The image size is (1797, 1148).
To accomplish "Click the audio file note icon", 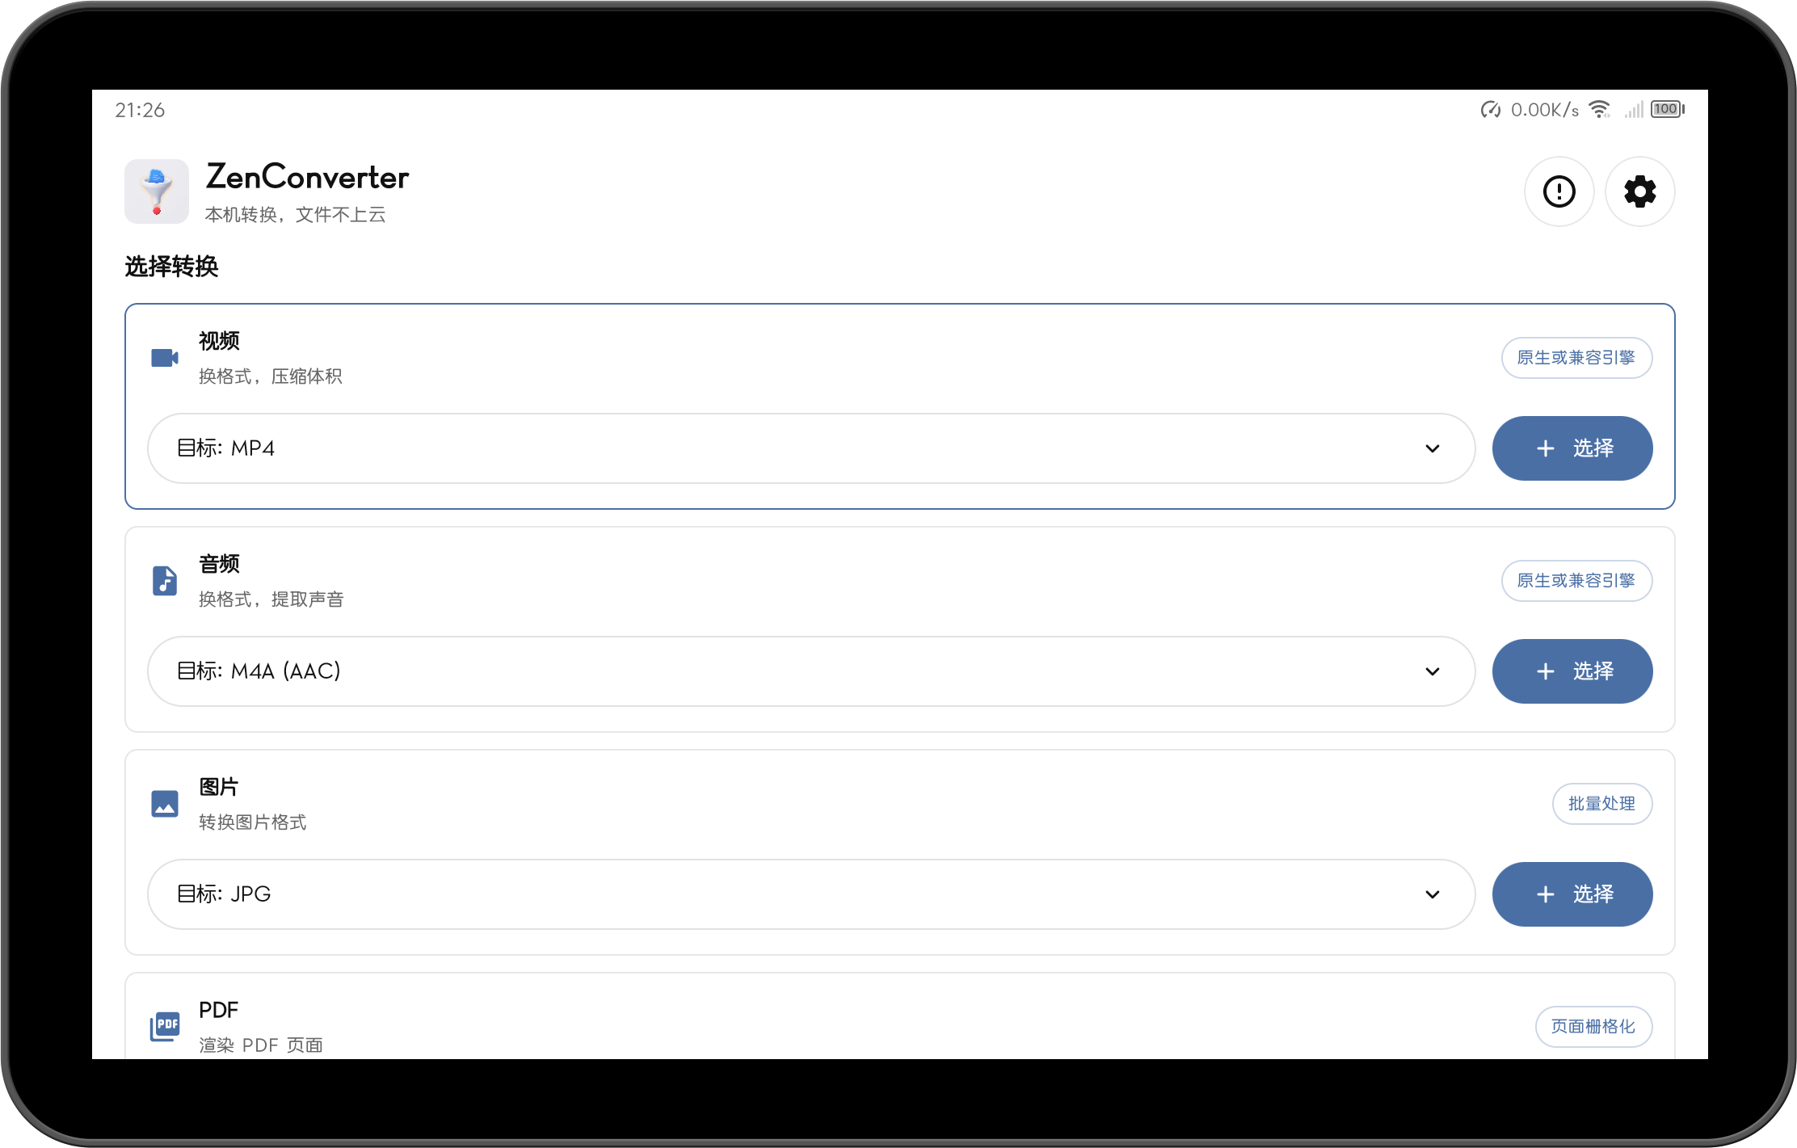I will 165,581.
